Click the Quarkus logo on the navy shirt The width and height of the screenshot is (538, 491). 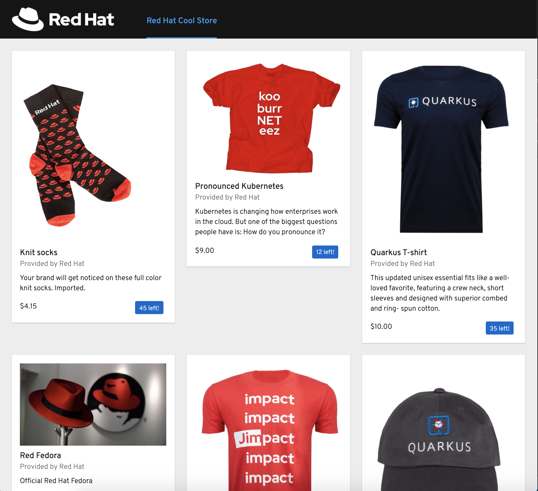pos(442,102)
